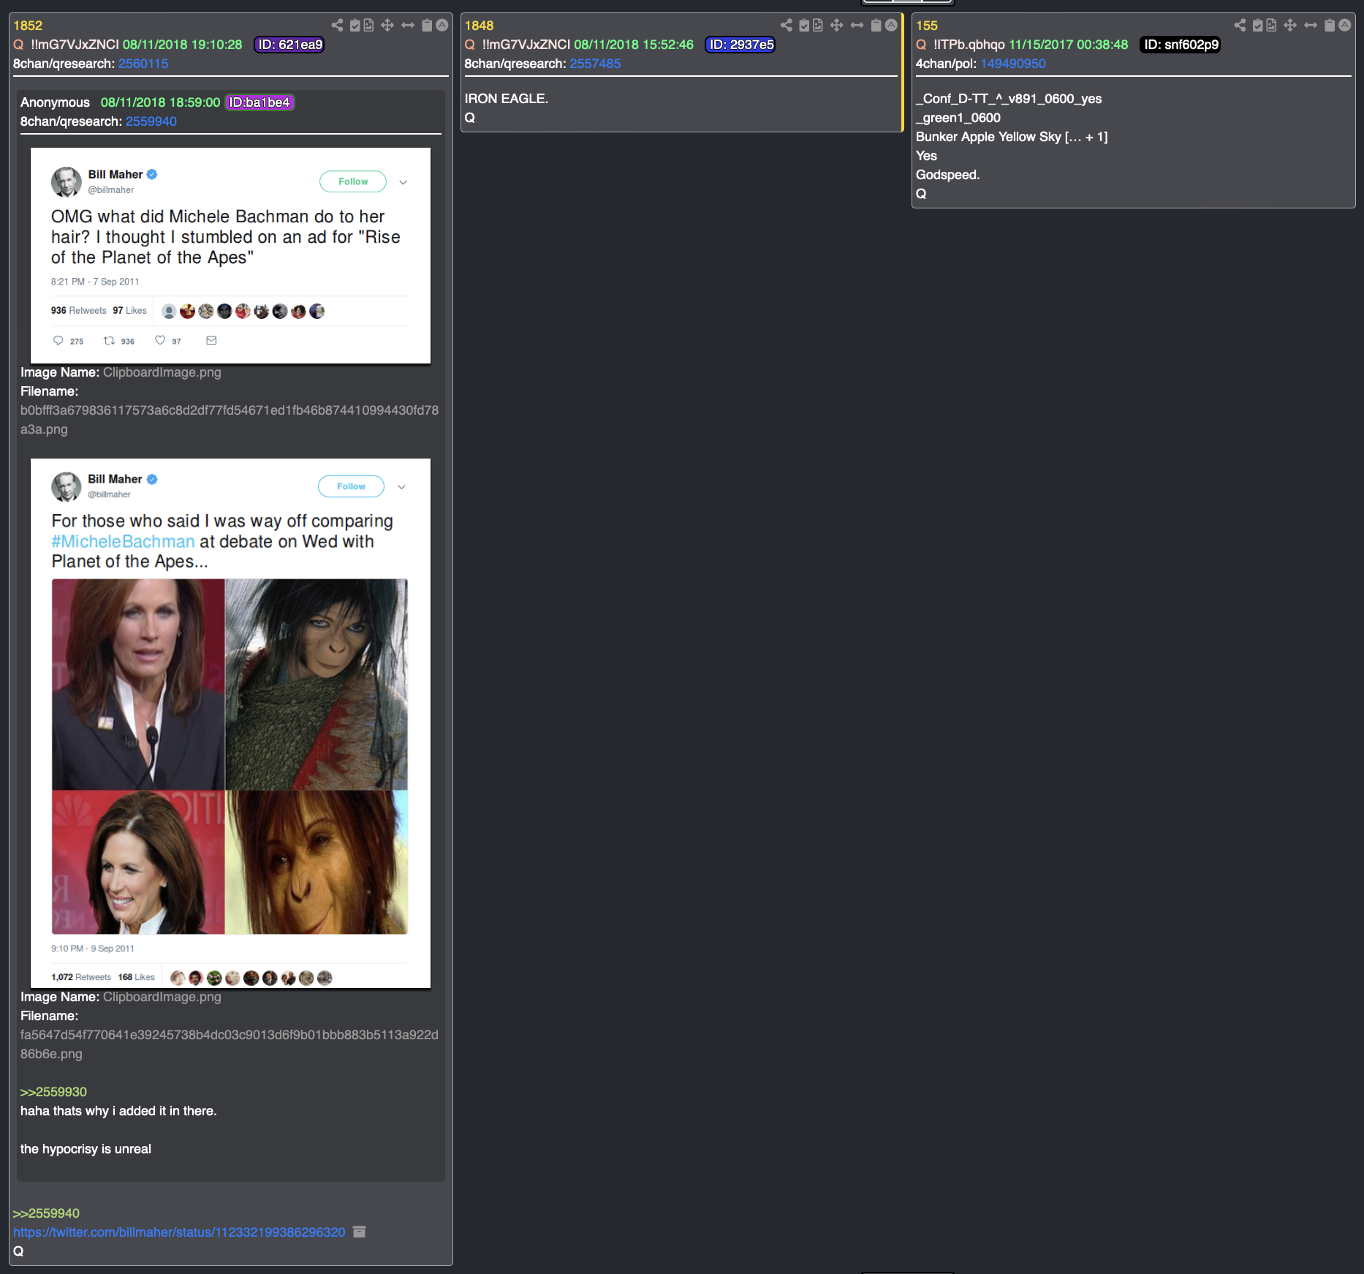Follow the >>2559930 reply reference
The image size is (1364, 1274).
tap(53, 1092)
